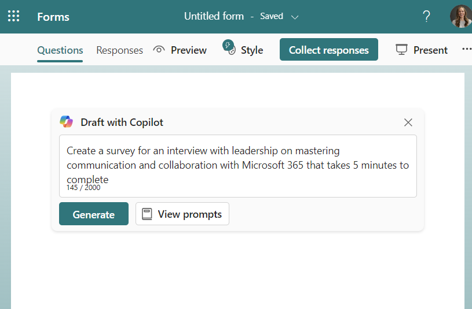
Task: Click the View prompts book icon
Action: (x=147, y=214)
